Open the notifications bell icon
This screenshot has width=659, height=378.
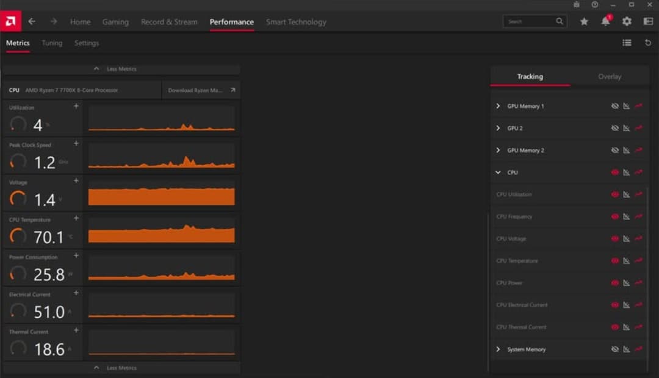click(x=605, y=21)
